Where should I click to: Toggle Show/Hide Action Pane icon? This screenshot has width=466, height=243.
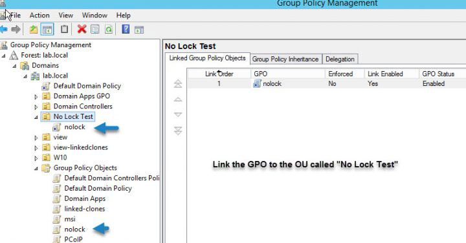coord(139,30)
